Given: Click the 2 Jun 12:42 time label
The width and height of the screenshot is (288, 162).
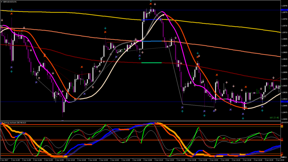Looking at the screenshot, I should 114,160.
